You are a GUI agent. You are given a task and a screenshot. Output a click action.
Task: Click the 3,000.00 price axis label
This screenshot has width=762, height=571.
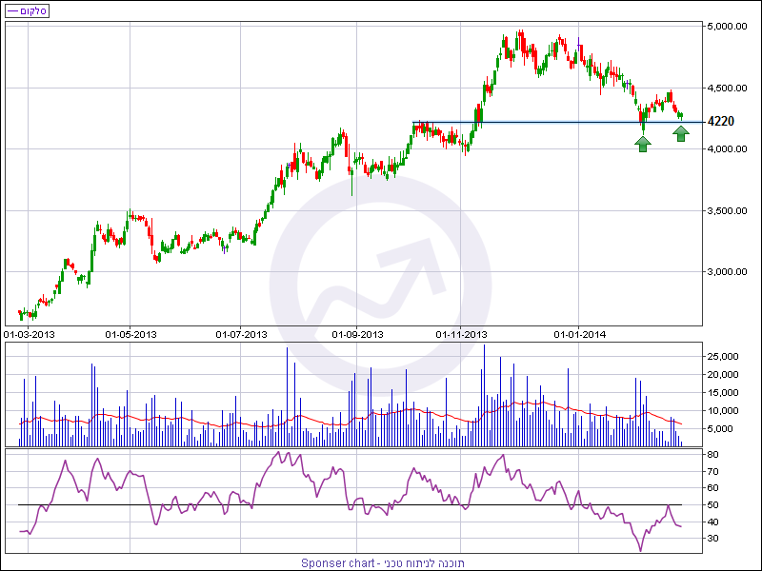(727, 272)
